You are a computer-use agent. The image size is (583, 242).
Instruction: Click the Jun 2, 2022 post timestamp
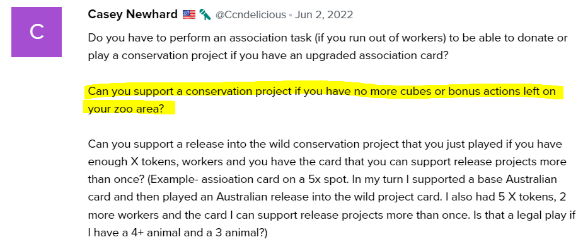[x=324, y=15]
